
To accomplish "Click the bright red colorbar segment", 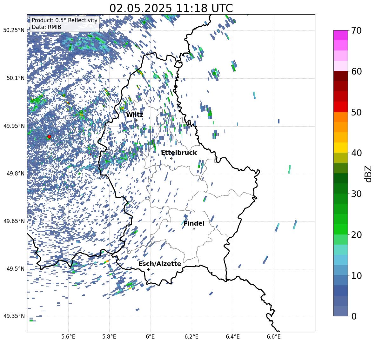I will click(340, 107).
